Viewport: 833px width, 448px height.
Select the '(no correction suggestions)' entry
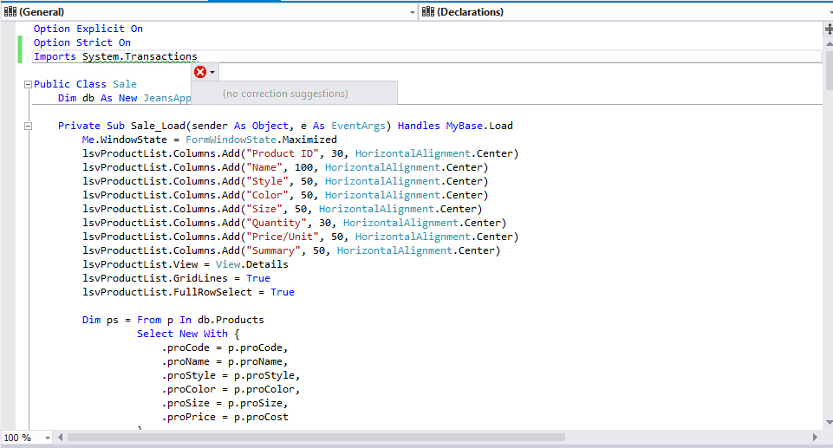click(286, 93)
